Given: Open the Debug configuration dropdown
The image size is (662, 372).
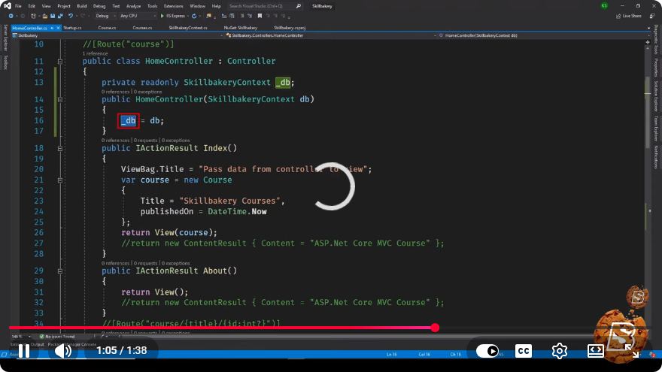Looking at the screenshot, I should click(105, 16).
